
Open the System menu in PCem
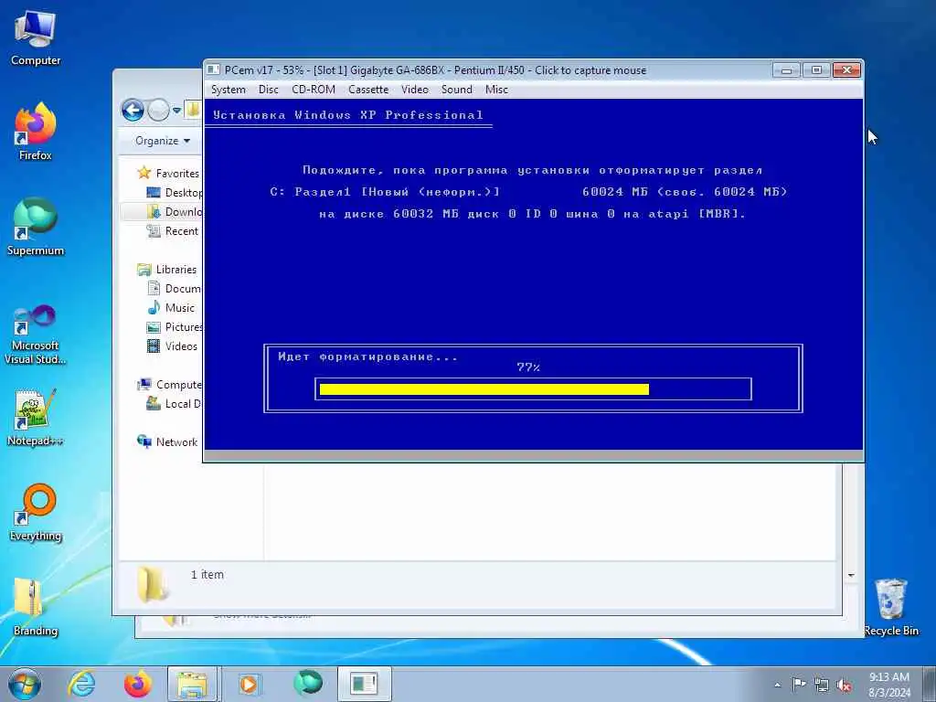click(x=228, y=90)
